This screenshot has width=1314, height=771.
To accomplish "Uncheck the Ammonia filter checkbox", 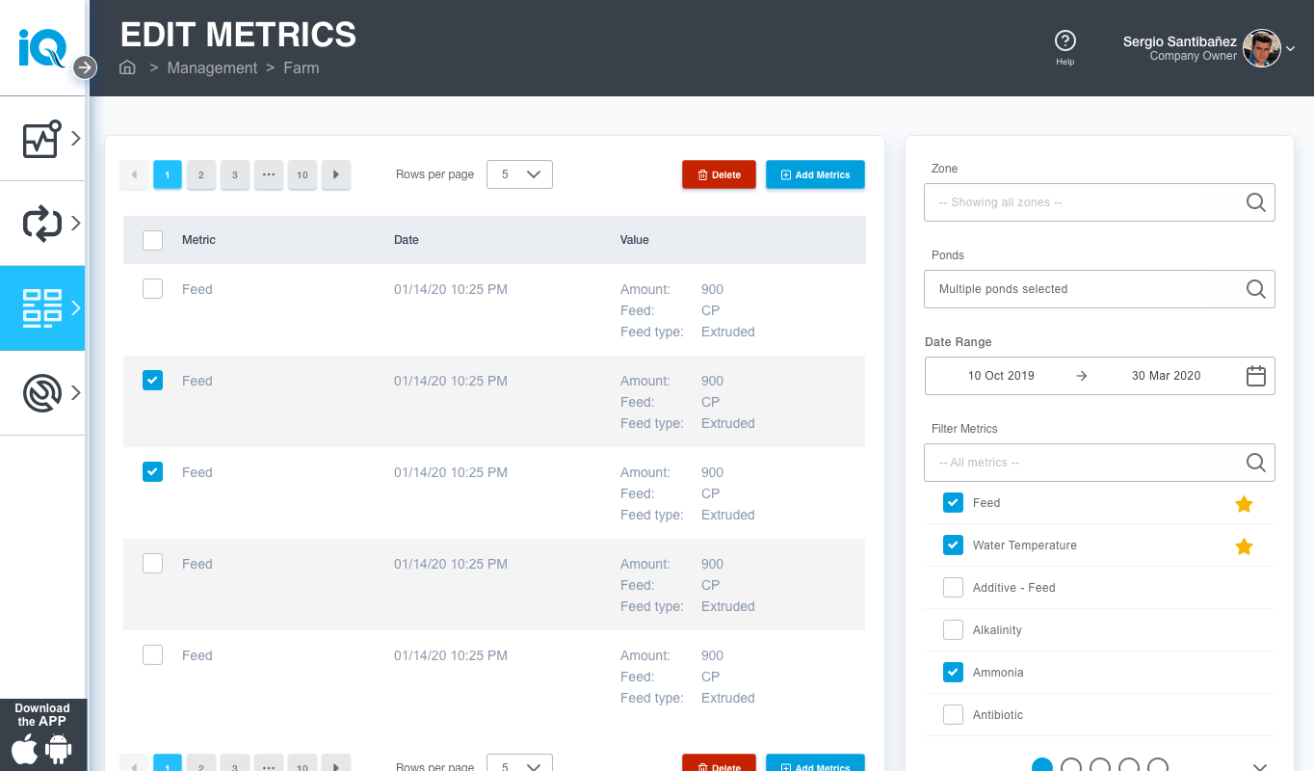I will pyautogui.click(x=953, y=673).
